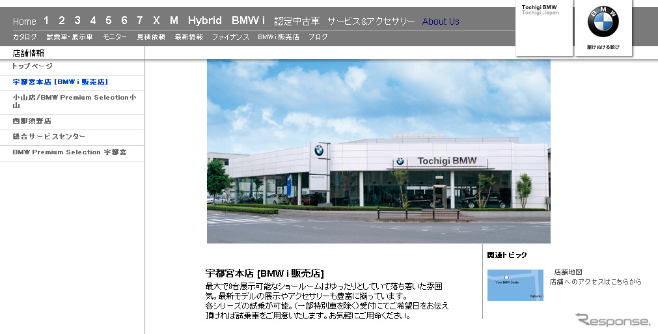The width and height of the screenshot is (658, 334).
Task: Click the カタログ submenu link
Action: pos(25,37)
